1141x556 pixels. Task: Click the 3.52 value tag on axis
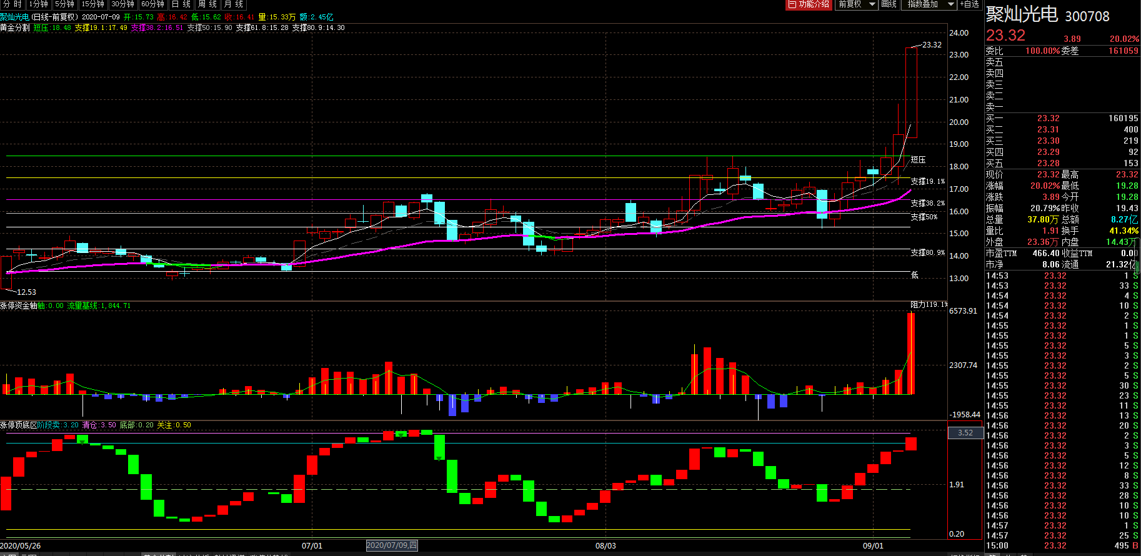(965, 432)
